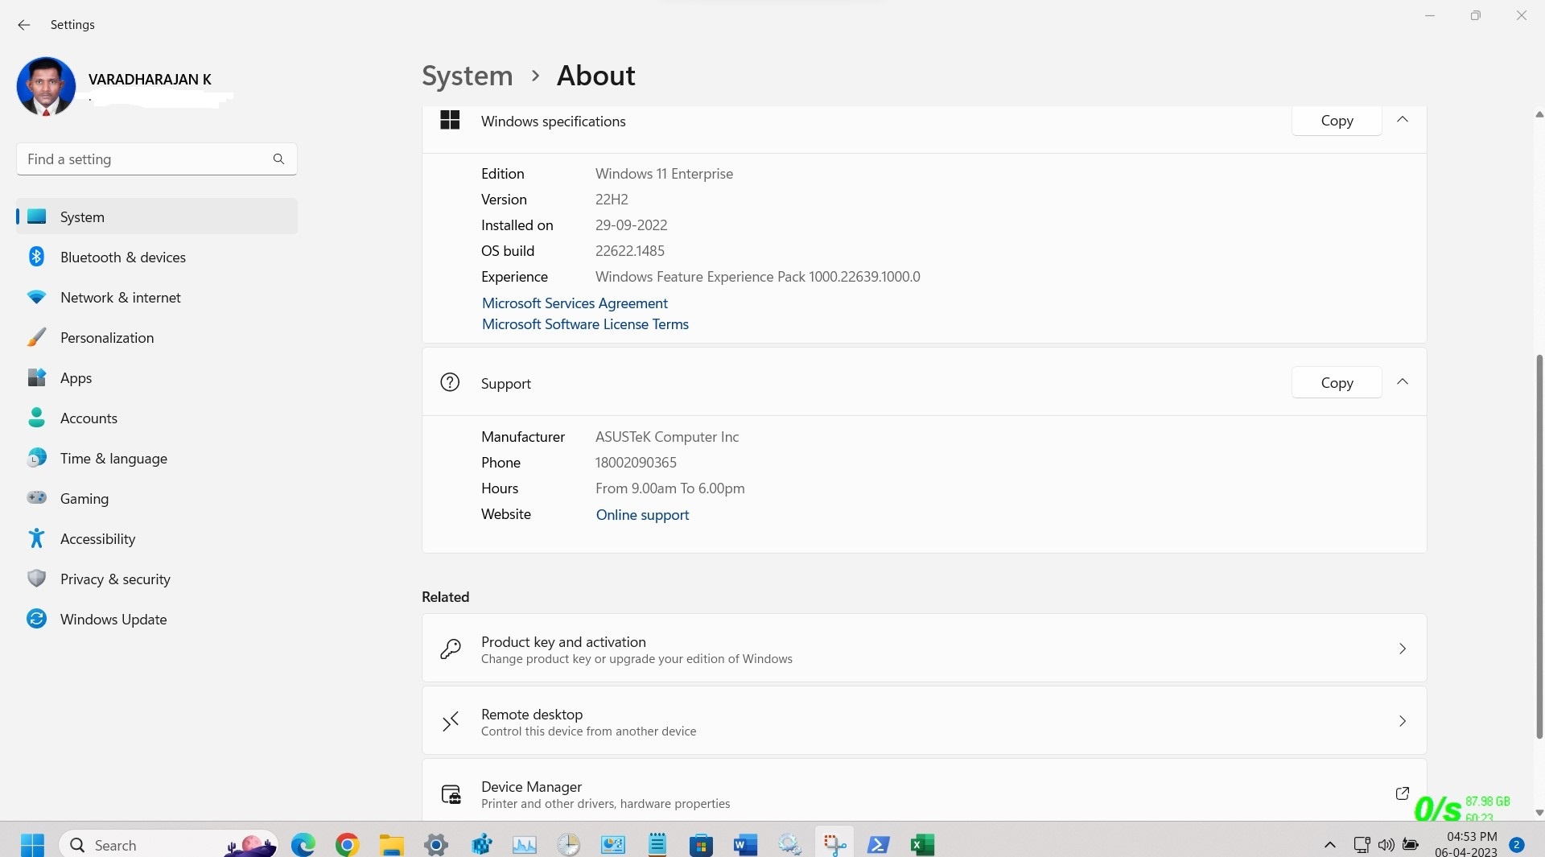Click the OS build value 22622.1485
The width and height of the screenshot is (1545, 857).
point(630,251)
